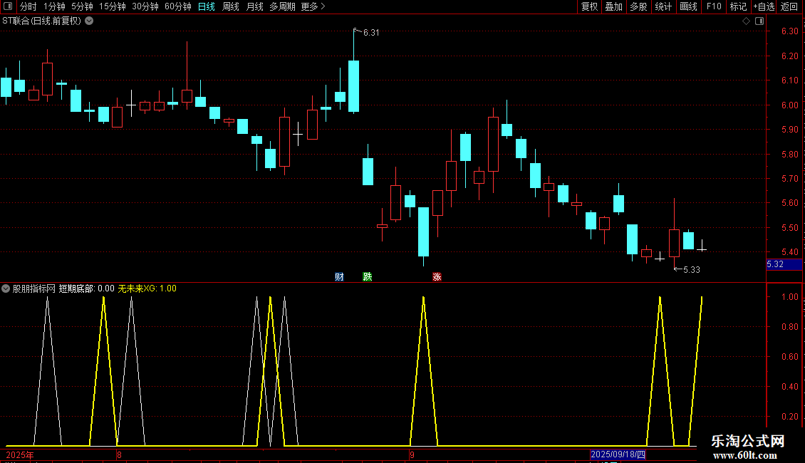The height and width of the screenshot is (463, 805).
Task: Expand the 股朋指标网 indicator dropdown
Action: pyautogui.click(x=6, y=288)
